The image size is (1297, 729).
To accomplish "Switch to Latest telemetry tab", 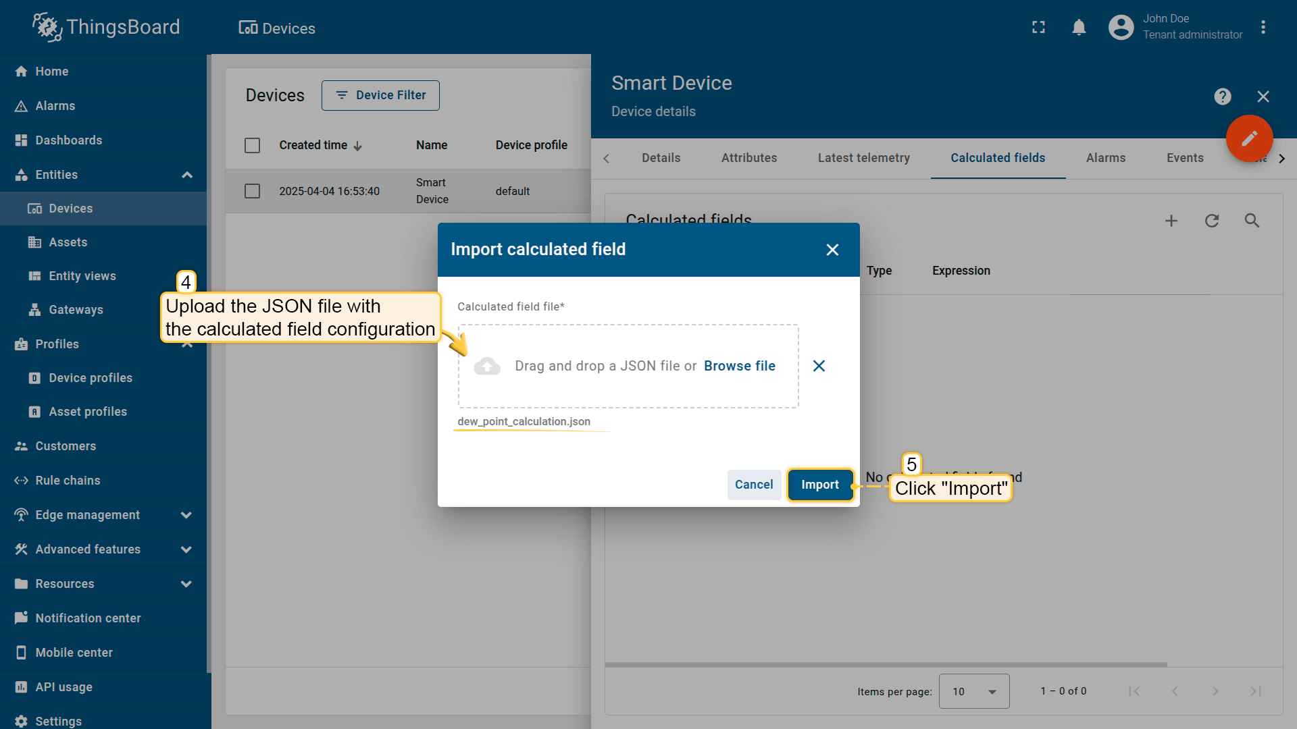I will point(863,158).
